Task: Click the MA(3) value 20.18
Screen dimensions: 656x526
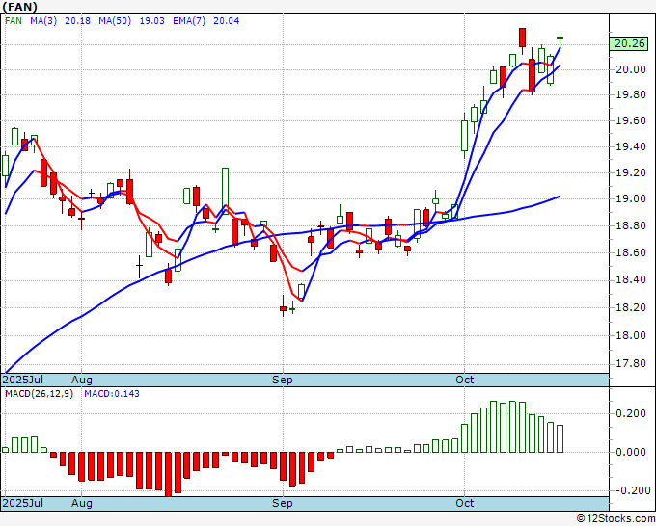Action: pos(77,21)
